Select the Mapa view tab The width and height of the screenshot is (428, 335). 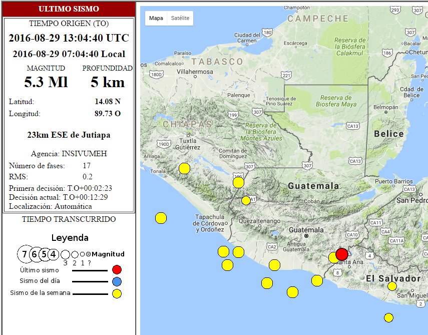tap(156, 18)
